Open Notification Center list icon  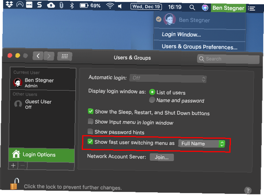[x=252, y=8]
